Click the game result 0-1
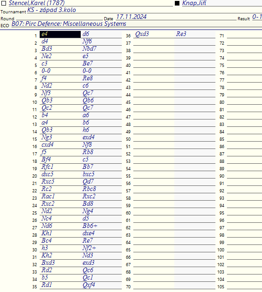Screen dimensions: 262x292 pos(257,17)
